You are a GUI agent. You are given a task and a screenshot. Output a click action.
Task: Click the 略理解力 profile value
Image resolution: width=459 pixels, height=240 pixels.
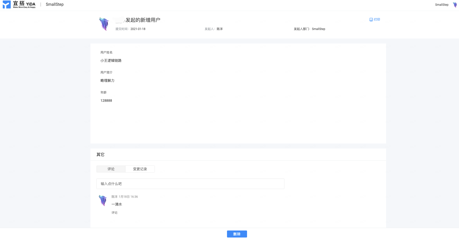click(107, 80)
